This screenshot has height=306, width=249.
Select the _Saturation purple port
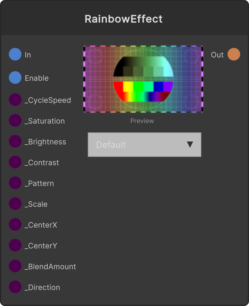pyautogui.click(x=15, y=120)
